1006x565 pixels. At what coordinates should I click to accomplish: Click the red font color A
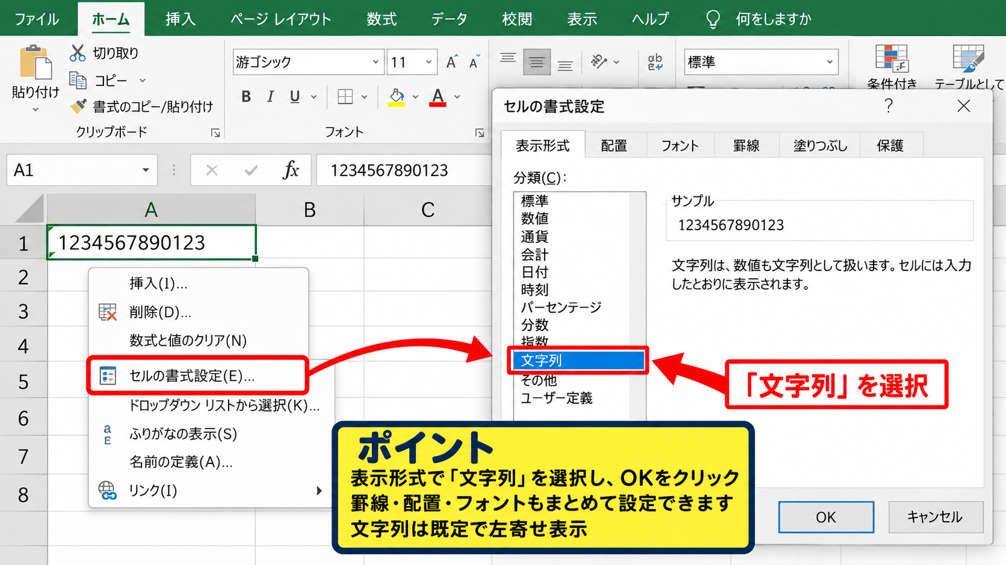click(x=438, y=97)
